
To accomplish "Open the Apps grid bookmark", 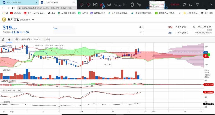I will point(5,13).
